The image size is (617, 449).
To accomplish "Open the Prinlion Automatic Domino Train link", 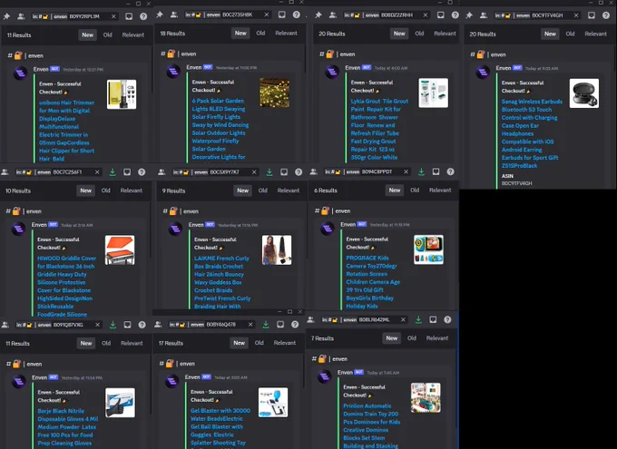I will tap(371, 425).
